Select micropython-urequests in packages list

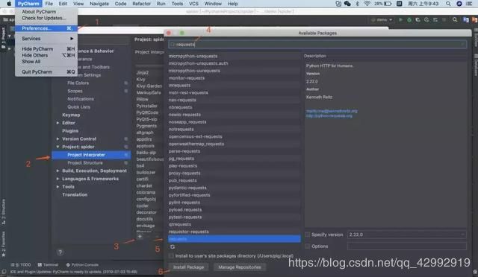234,56
